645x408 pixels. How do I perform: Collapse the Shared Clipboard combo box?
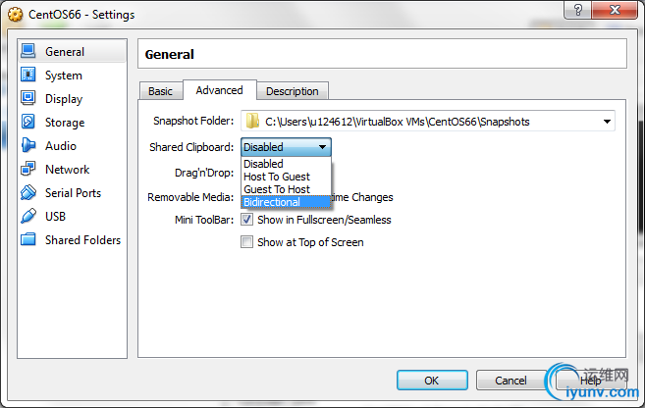tap(286, 147)
